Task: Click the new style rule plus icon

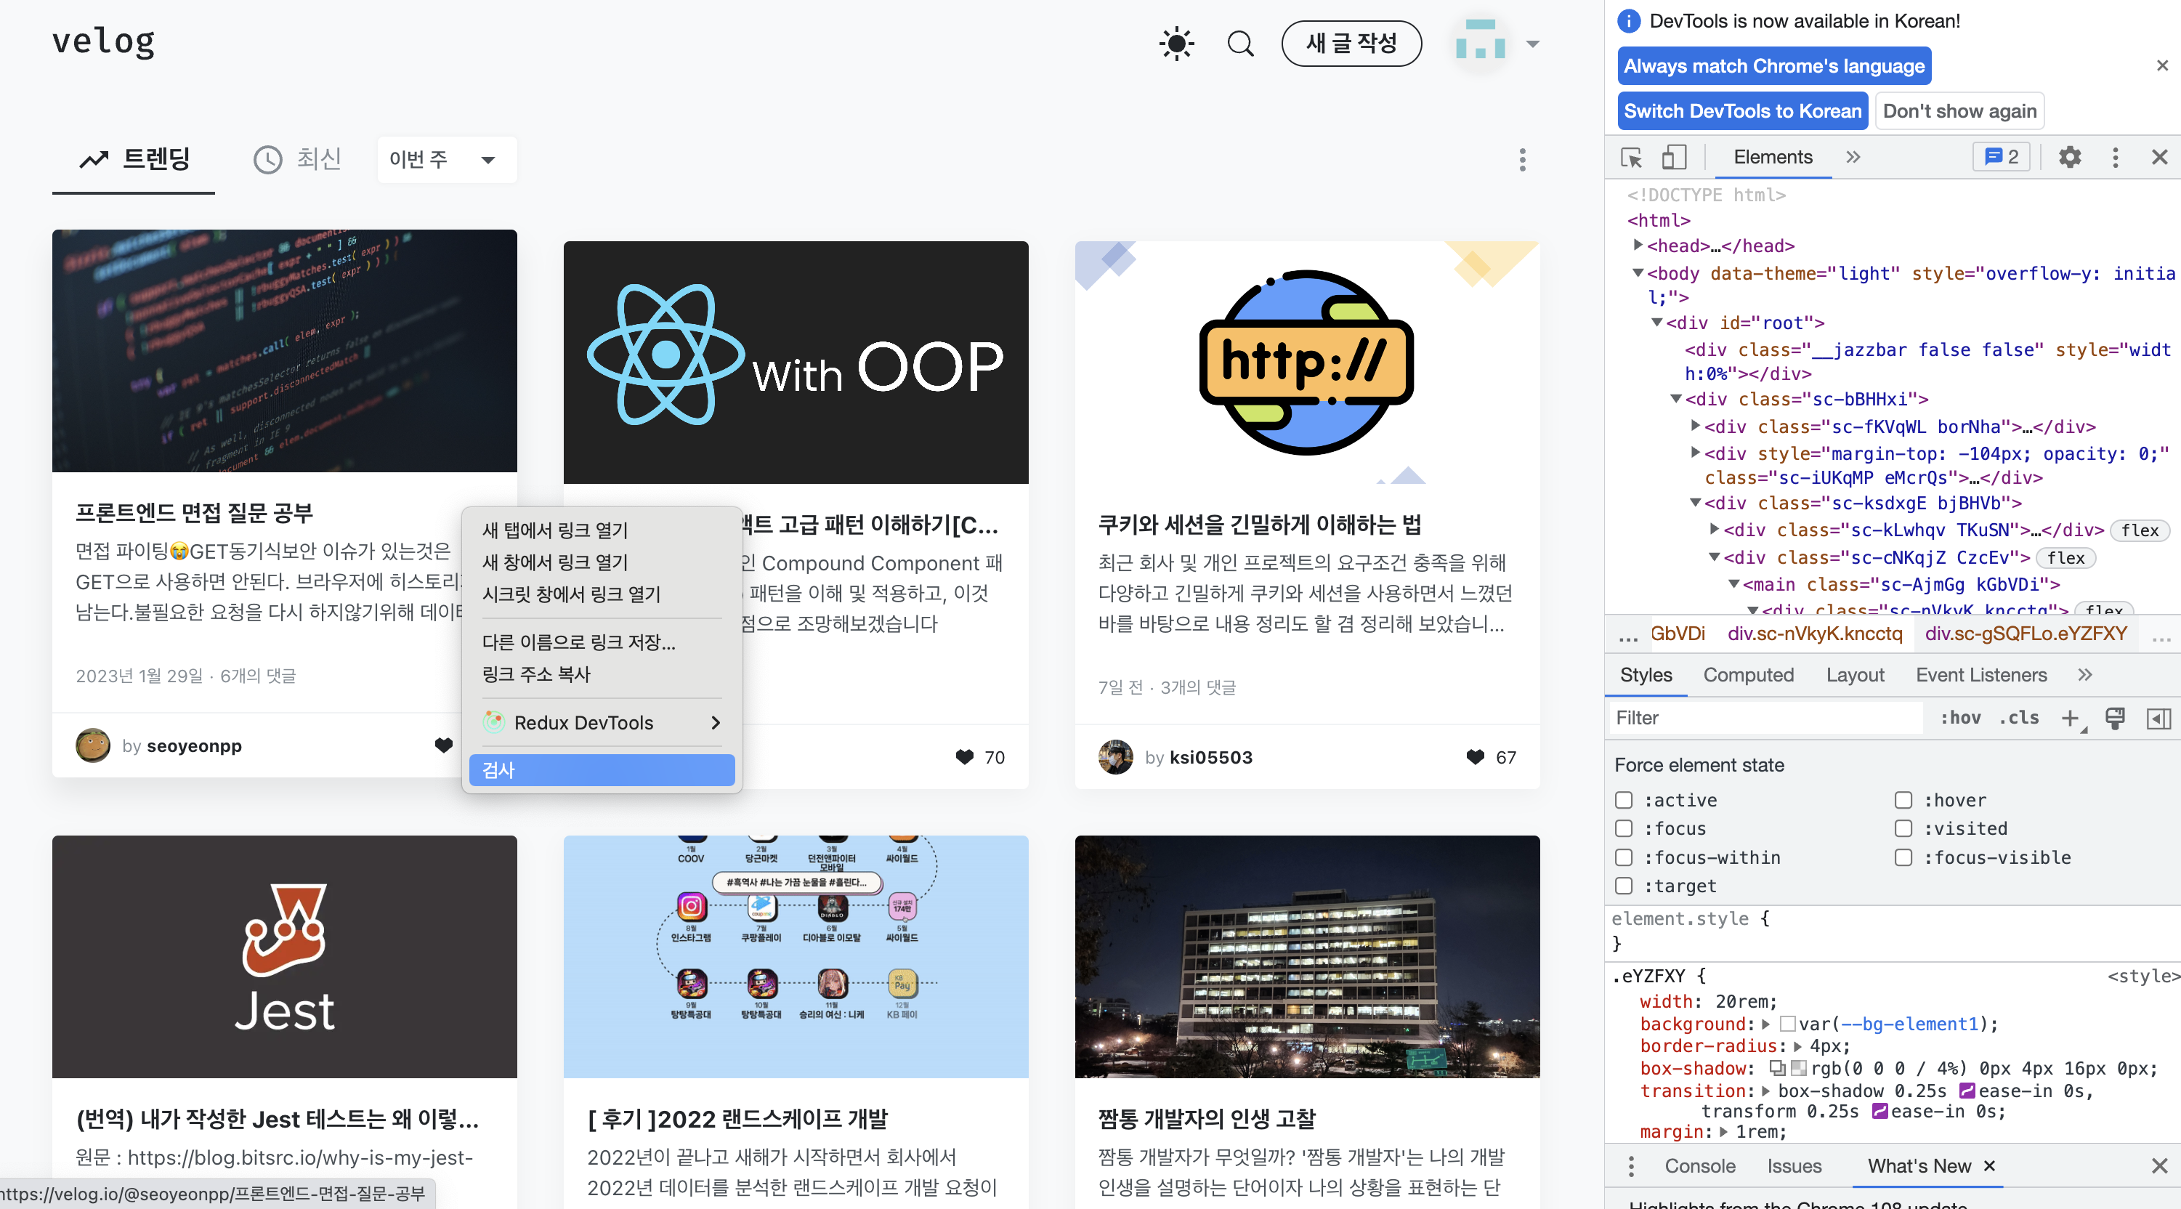Action: (2069, 718)
